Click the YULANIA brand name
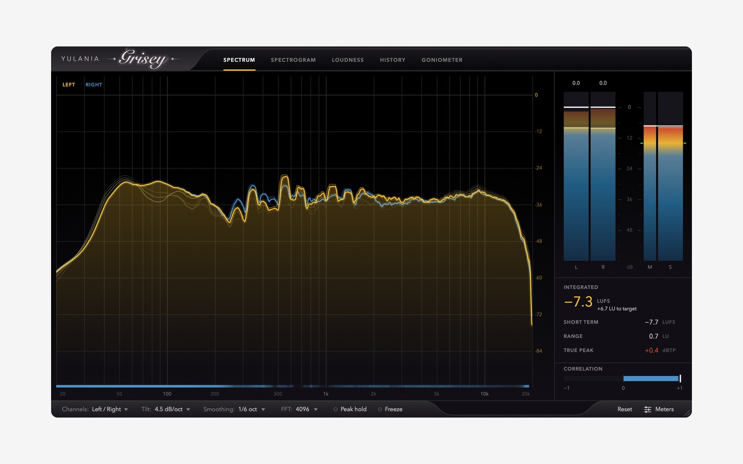The width and height of the screenshot is (743, 464). tap(80, 58)
